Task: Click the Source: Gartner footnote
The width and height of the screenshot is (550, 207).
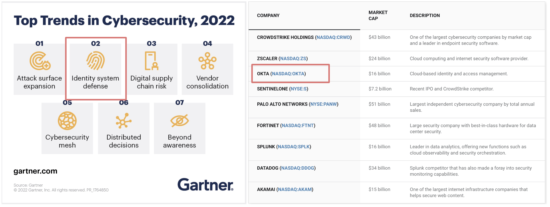Action: [28, 185]
